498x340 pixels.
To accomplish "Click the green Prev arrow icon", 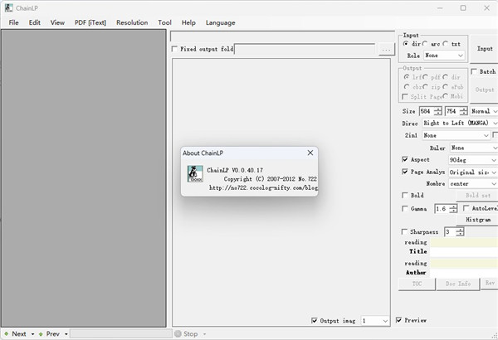I will point(41,334).
